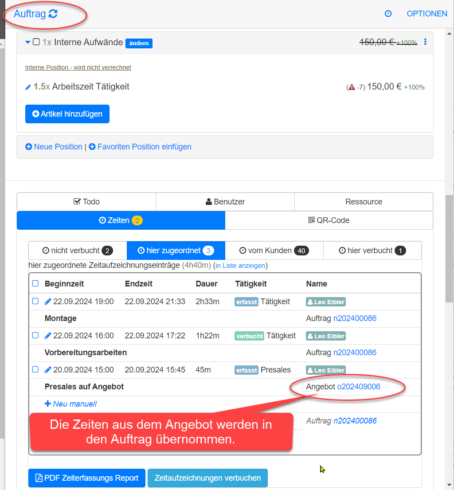Click Leo Eibler badge in 19:00 row

(x=326, y=302)
